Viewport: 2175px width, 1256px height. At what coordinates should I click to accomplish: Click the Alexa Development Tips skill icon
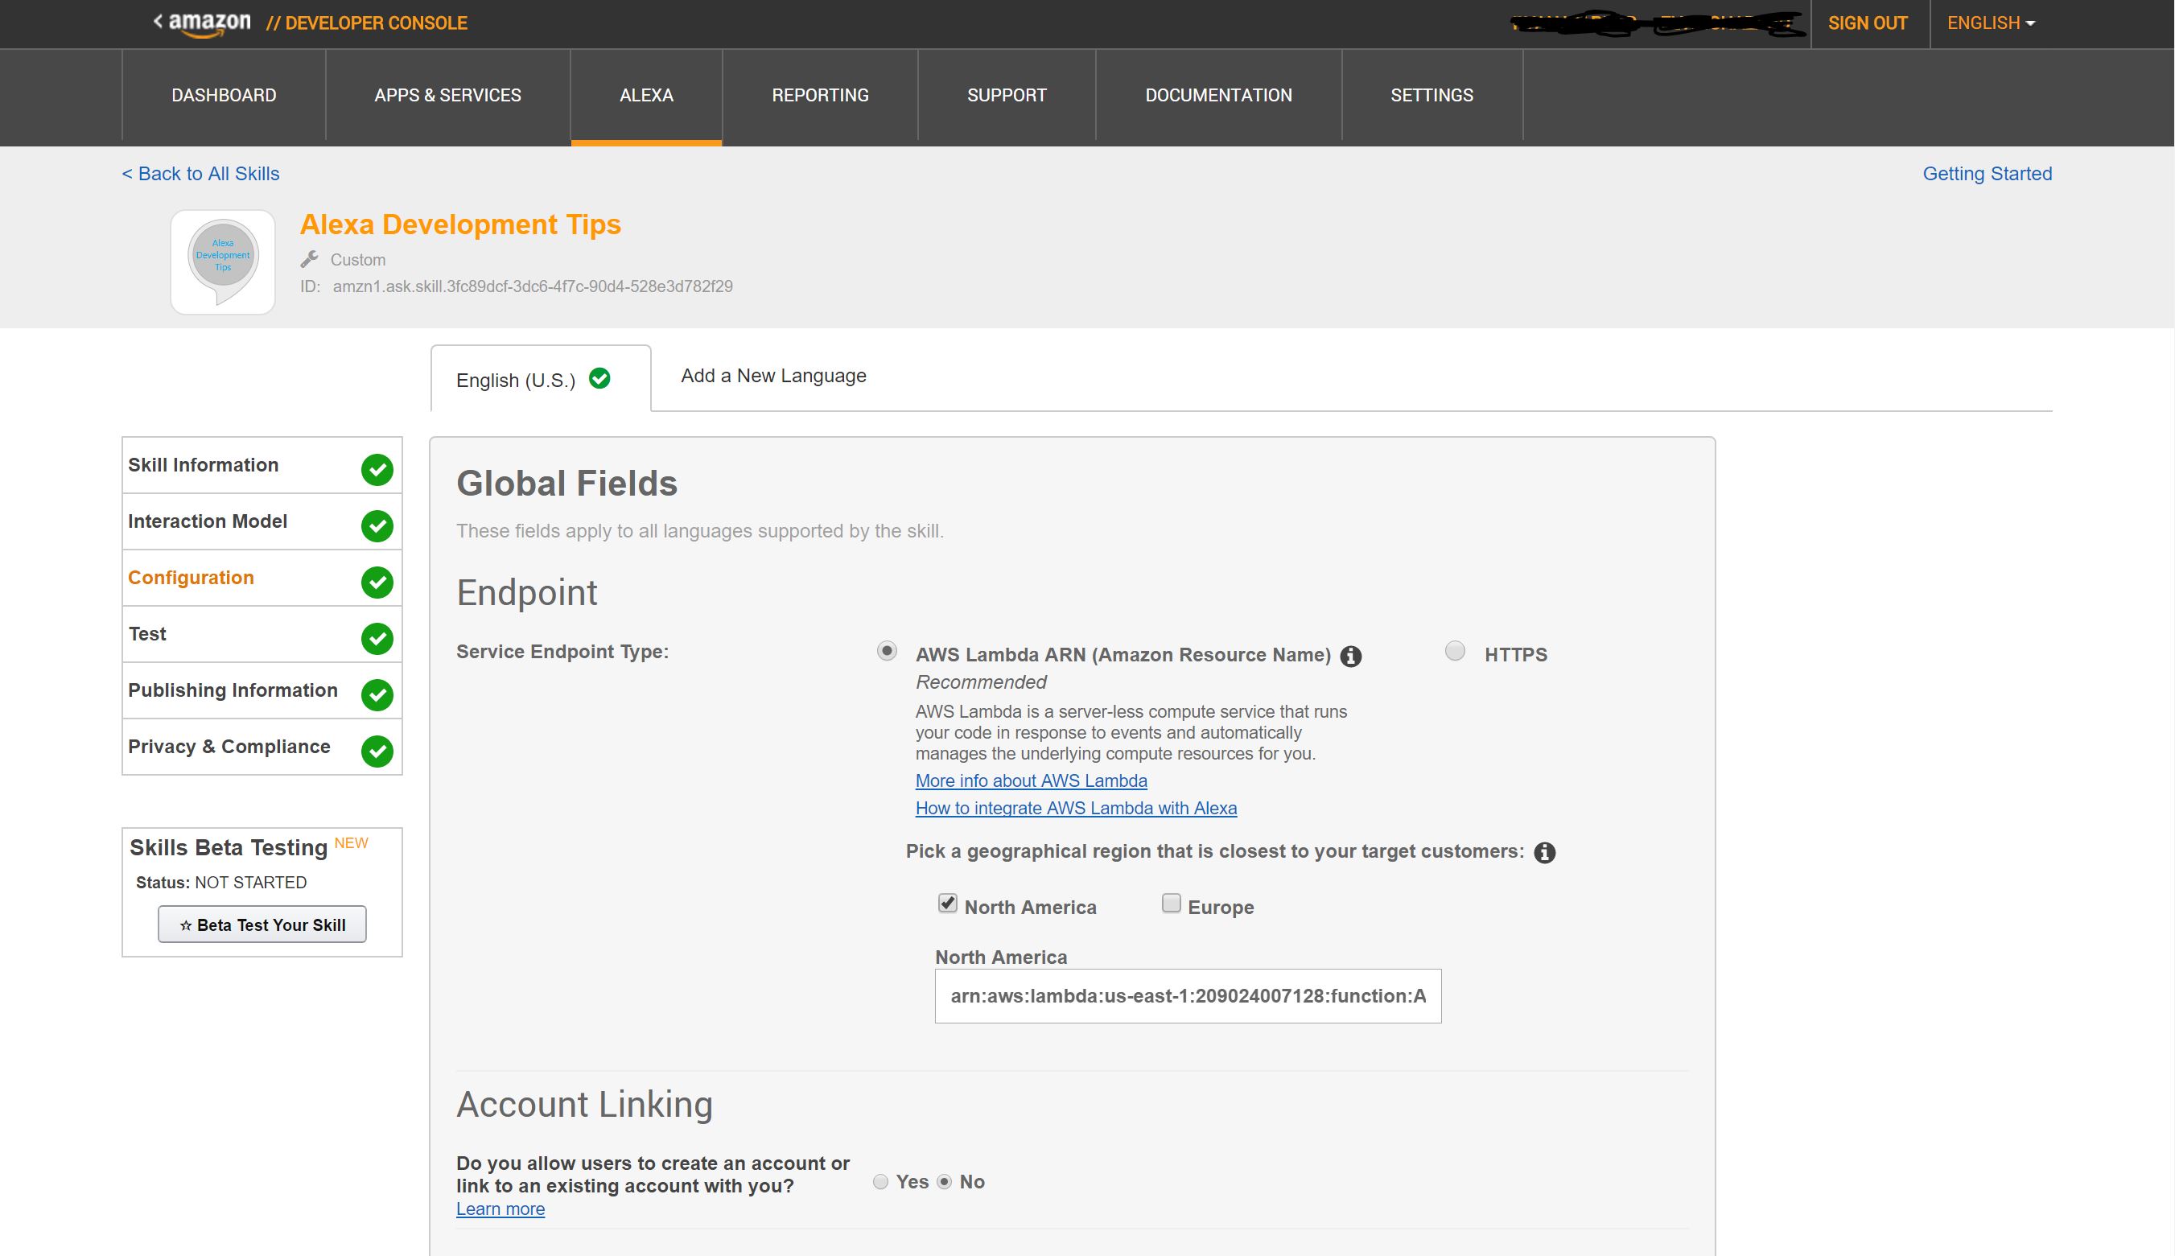point(223,261)
